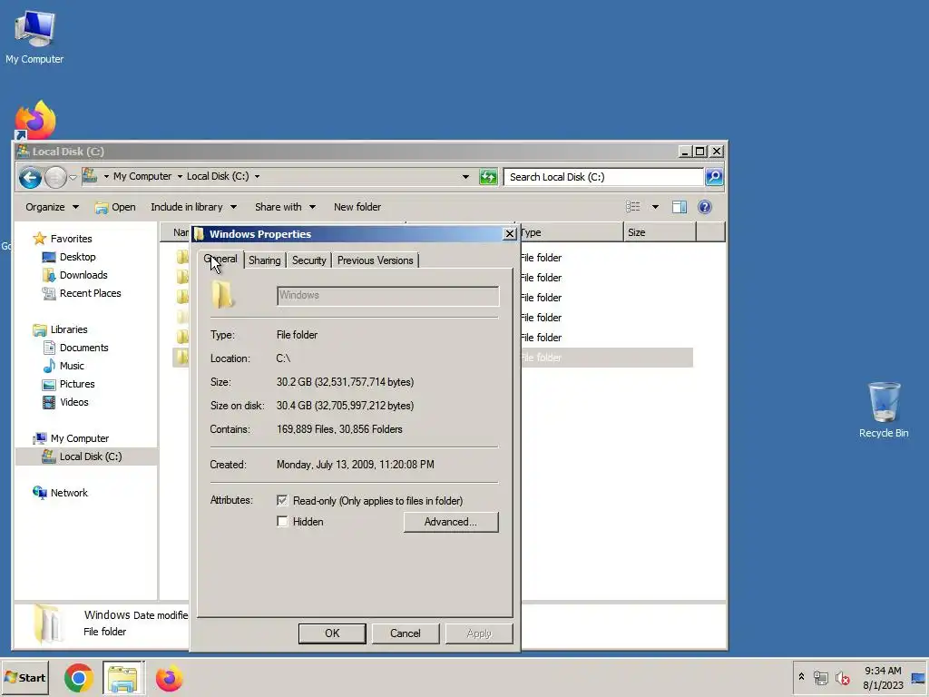Select Libraries in the navigation pane
Image resolution: width=929 pixels, height=697 pixels.
point(69,329)
